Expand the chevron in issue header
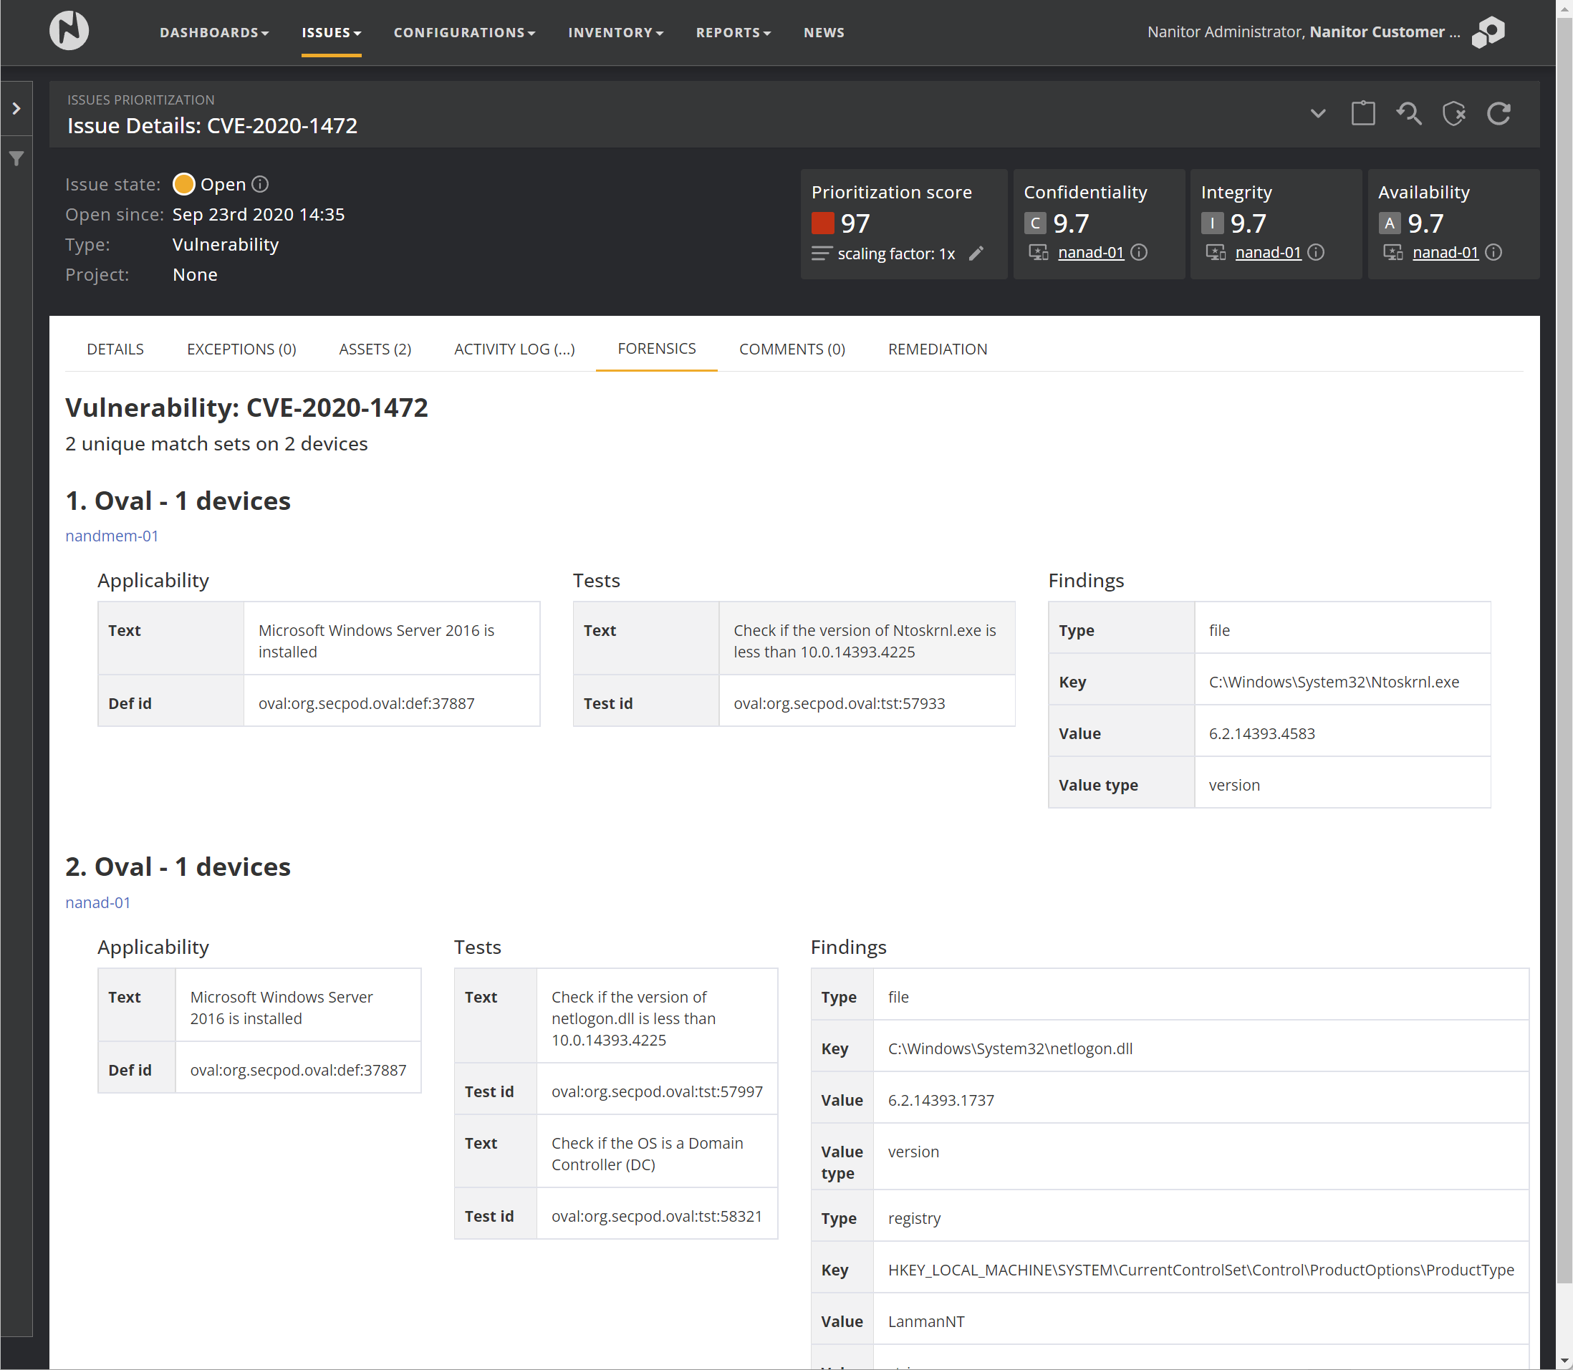Viewport: 1573px width, 1370px height. 1317,114
